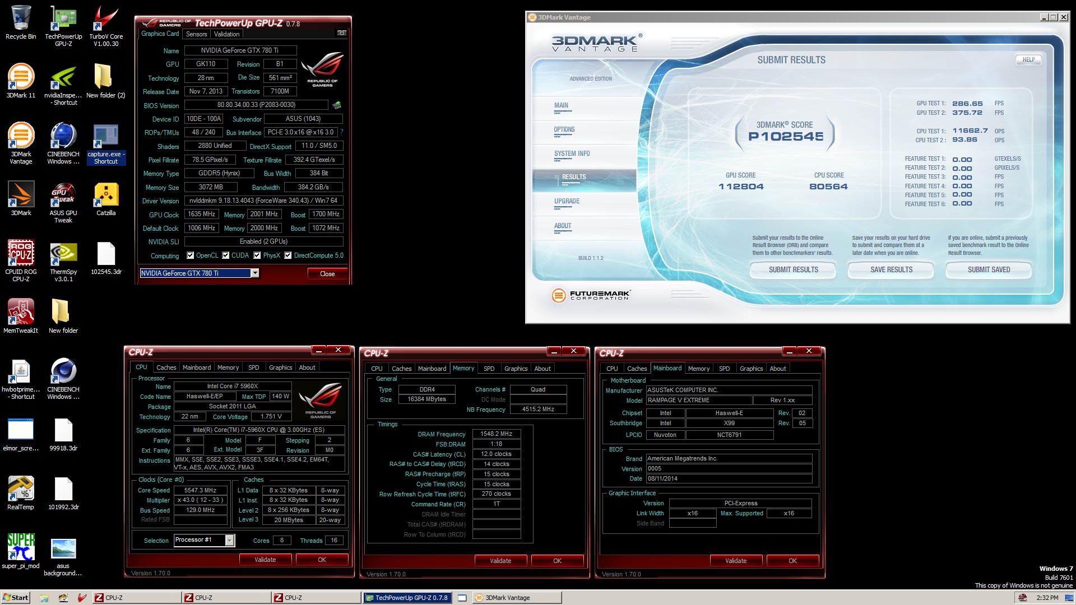The image size is (1076, 605).
Task: Open TechPowerUp GPU-Z desktop icon
Action: [63, 26]
